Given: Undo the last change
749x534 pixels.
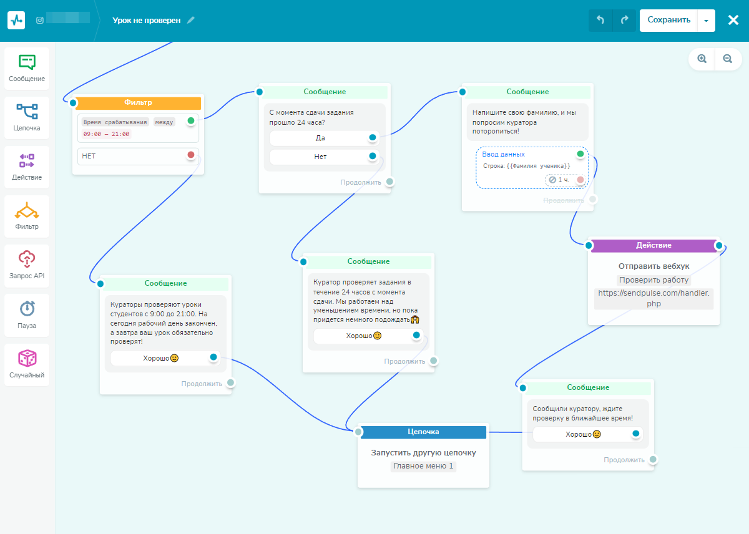Looking at the screenshot, I should (600, 20).
